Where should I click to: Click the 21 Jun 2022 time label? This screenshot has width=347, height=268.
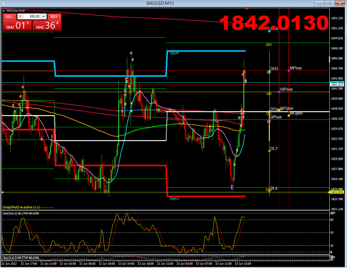tap(9, 264)
